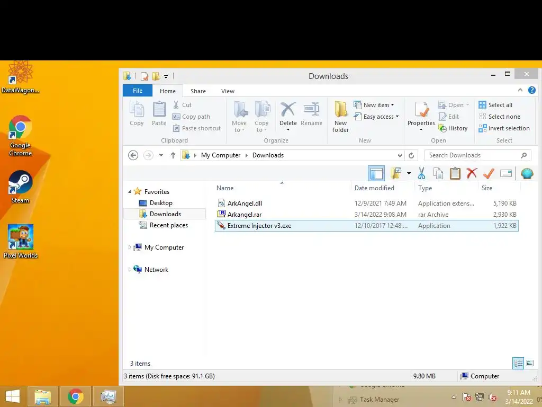Collapse the Favorites tree section
Screen dimensions: 542x407
[x=130, y=192]
